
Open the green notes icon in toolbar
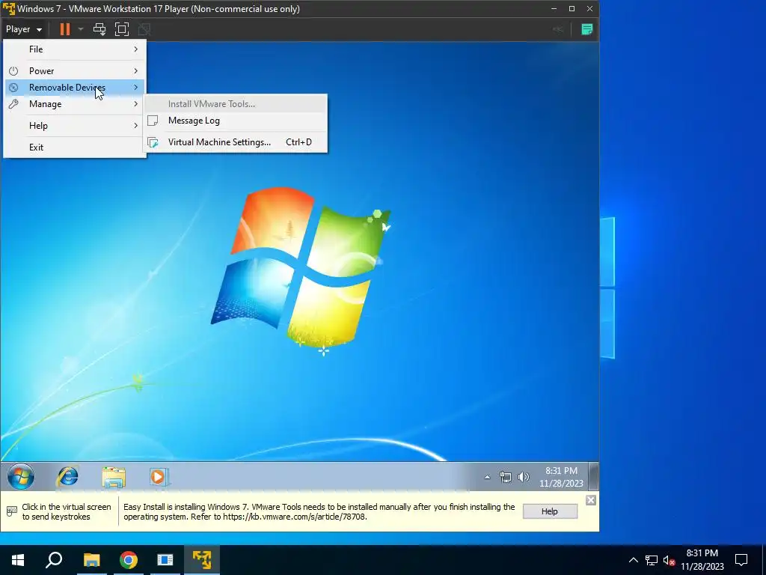586,29
